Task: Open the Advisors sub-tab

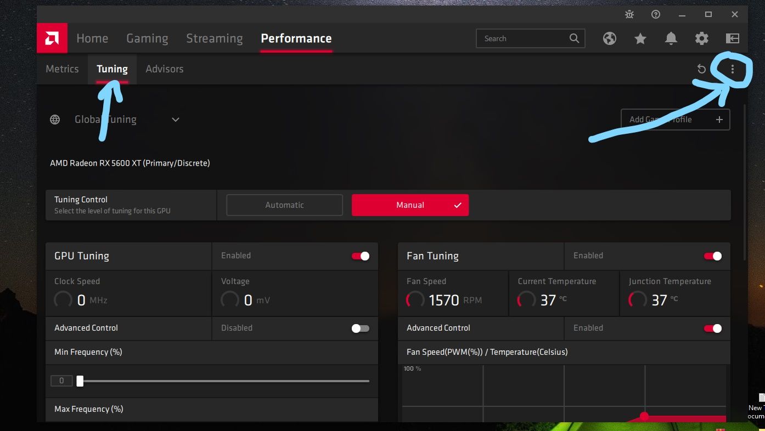Action: click(x=165, y=69)
